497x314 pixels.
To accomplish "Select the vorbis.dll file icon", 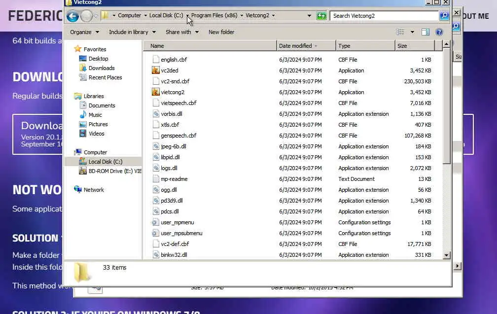I will [x=156, y=114].
